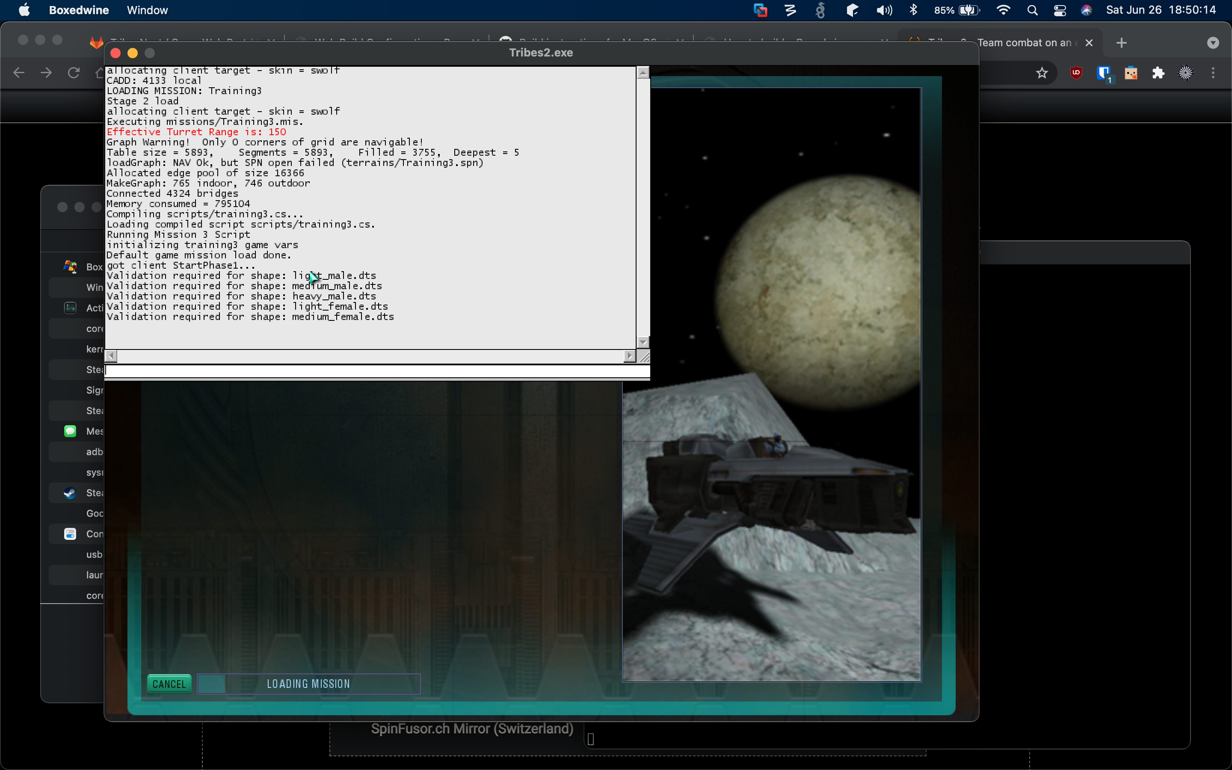Open the Todoist-style menu bar icon

coord(790,10)
